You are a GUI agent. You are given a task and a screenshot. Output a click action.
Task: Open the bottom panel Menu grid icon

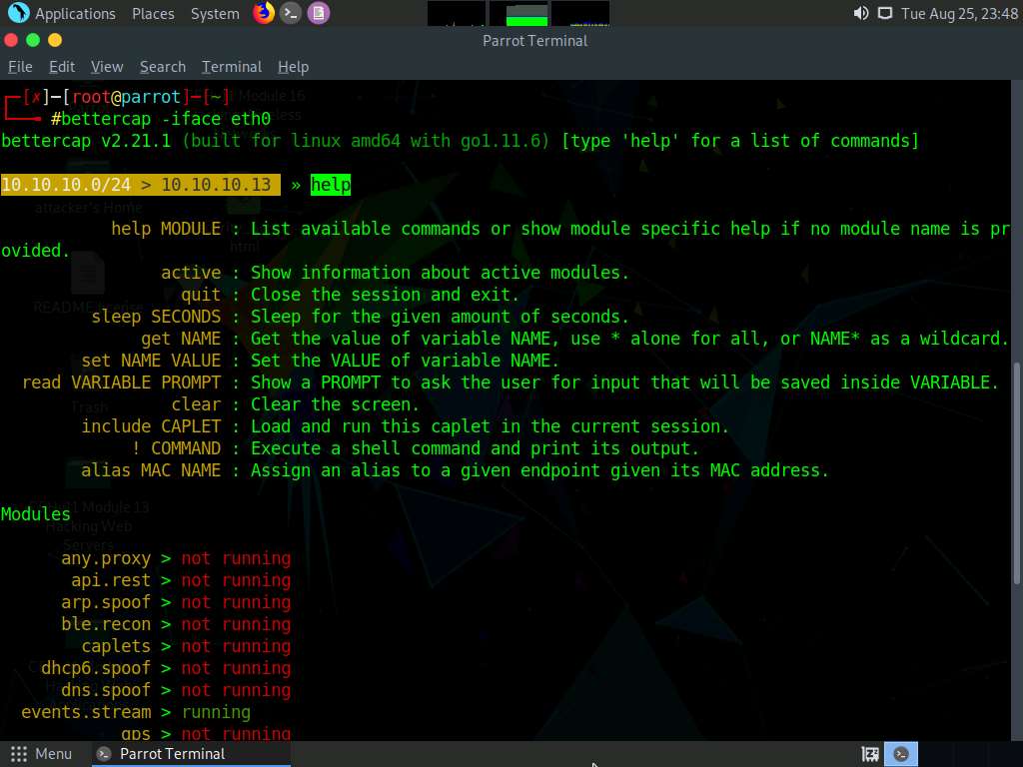[19, 754]
